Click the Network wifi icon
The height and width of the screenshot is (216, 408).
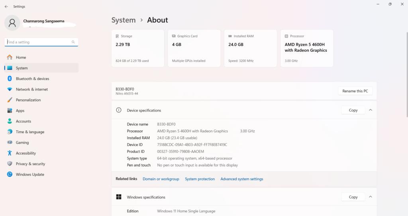[x=10, y=89]
